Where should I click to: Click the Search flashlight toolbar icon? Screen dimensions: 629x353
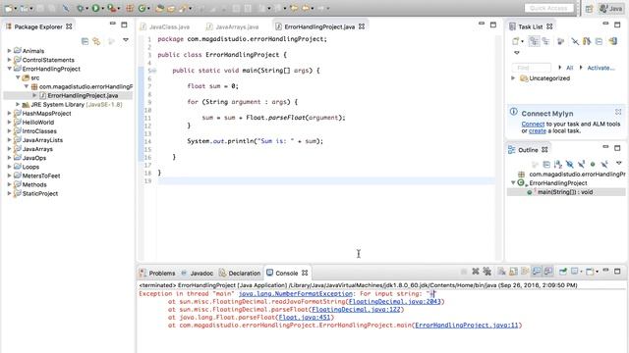pos(184,8)
